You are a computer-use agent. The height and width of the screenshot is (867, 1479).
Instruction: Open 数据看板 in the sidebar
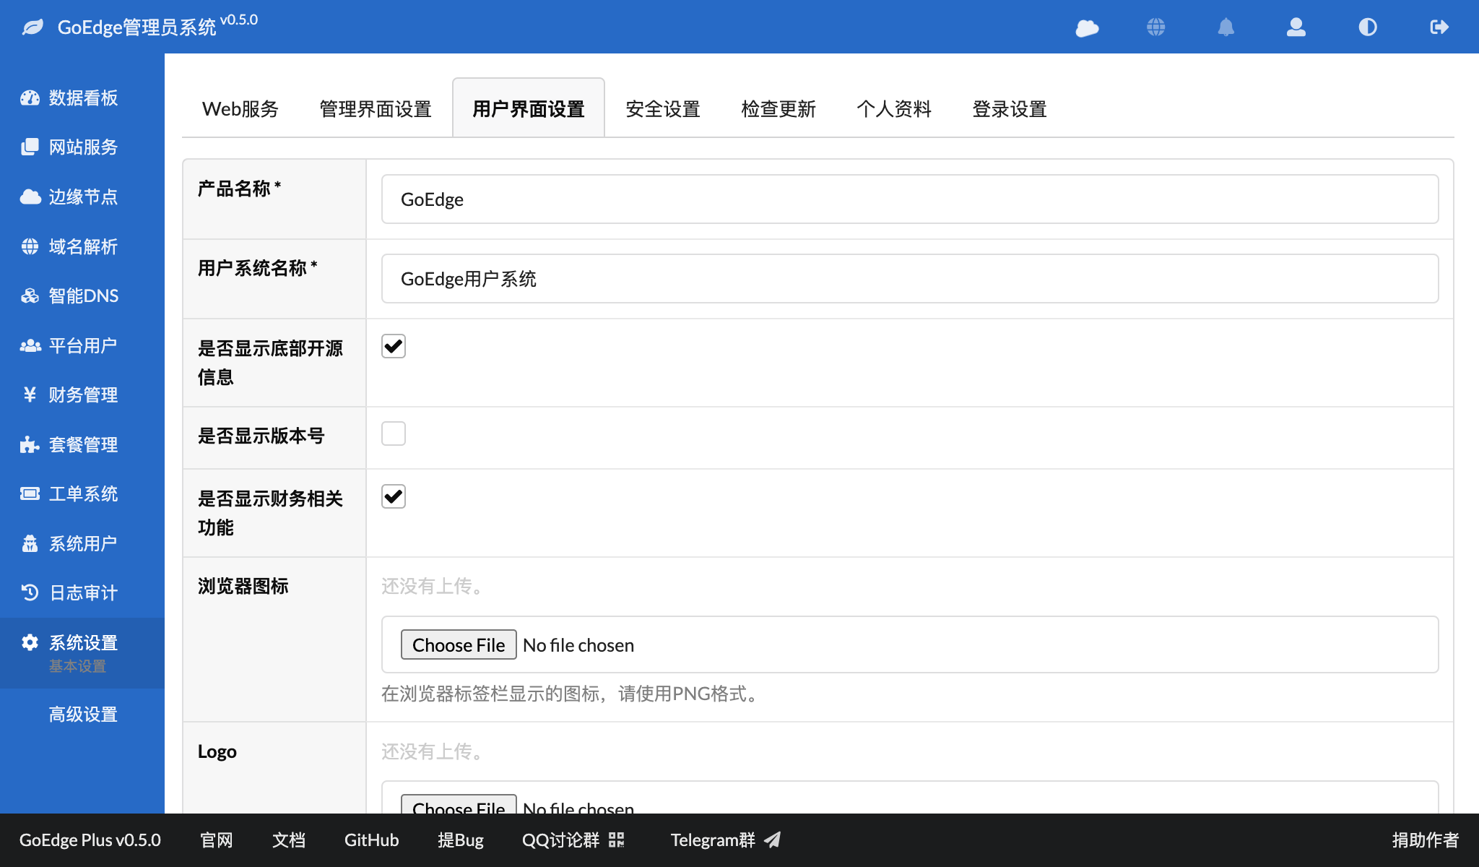82,98
